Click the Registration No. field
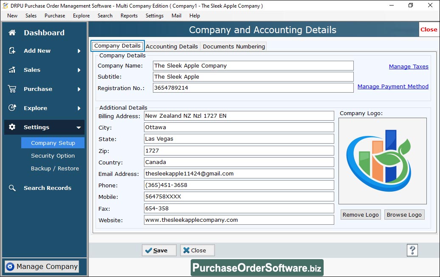Screen dimensions: 440x277 (253, 88)
